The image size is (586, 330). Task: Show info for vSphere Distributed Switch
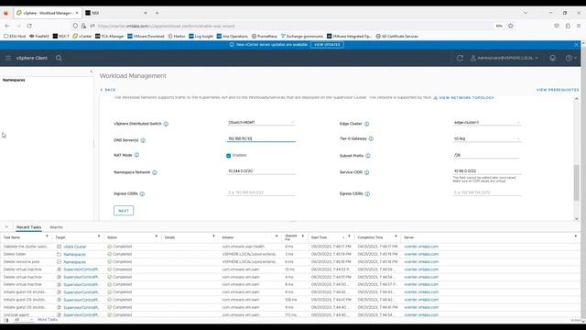tap(166, 124)
